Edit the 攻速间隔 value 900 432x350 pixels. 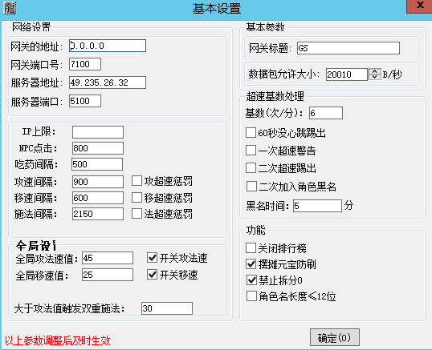98,182
